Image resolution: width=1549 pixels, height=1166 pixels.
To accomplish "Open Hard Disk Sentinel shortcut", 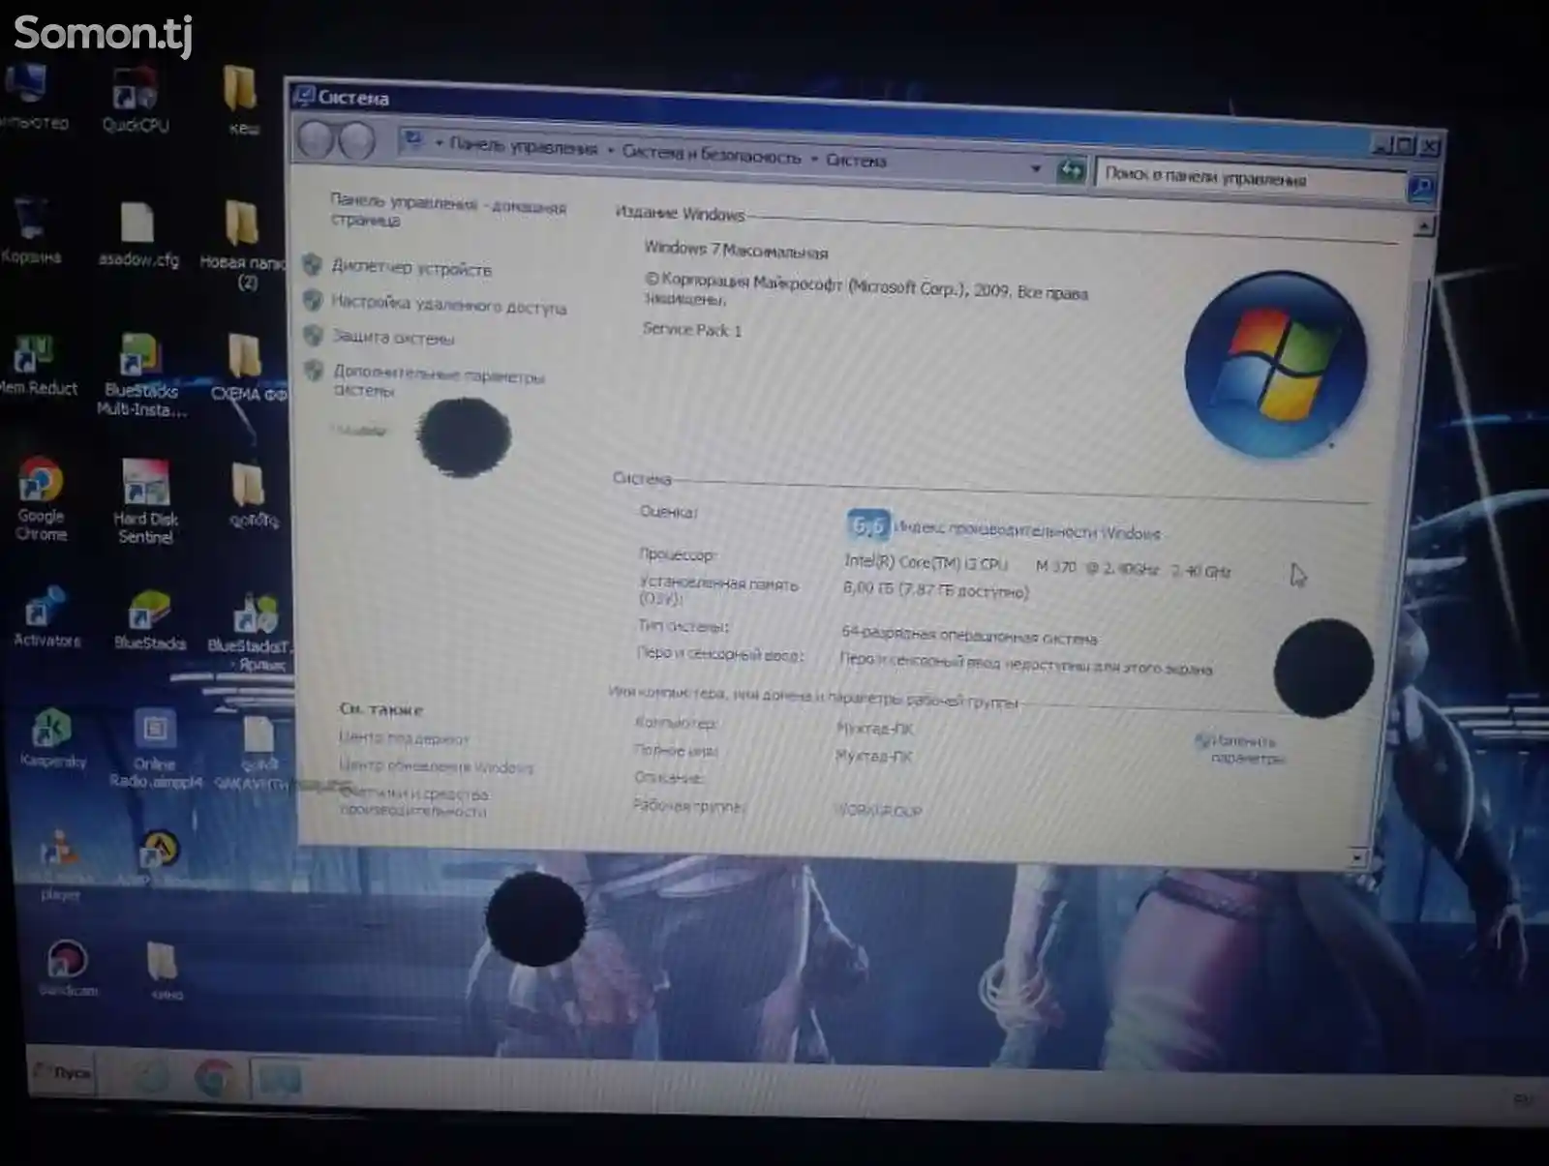I will coord(145,501).
